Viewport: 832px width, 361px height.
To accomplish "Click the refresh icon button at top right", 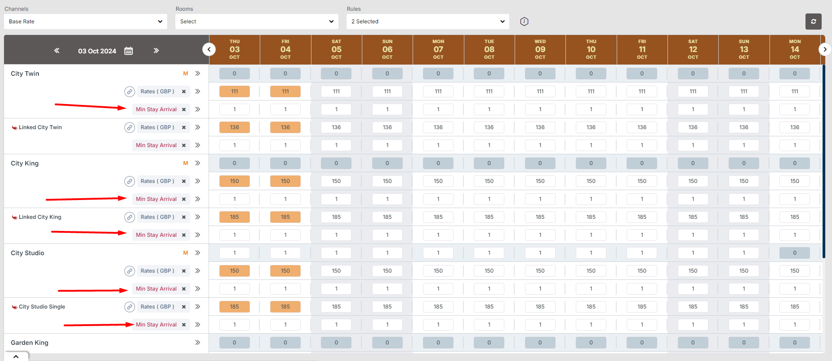I will [x=813, y=22].
